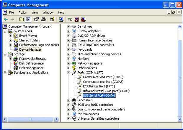Select Device Manager in the left tree
The width and height of the screenshot is (183, 130).
[30, 49]
